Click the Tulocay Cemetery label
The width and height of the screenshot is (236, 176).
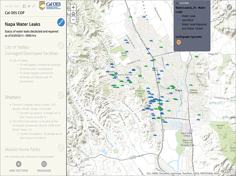(x=194, y=91)
